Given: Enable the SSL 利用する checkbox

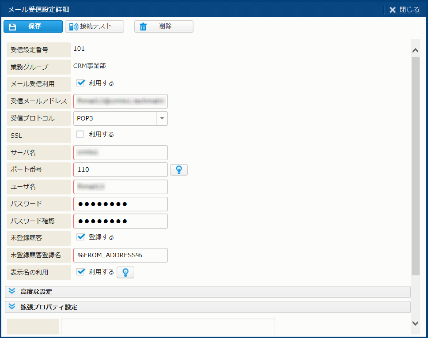Looking at the screenshot, I should [x=80, y=134].
